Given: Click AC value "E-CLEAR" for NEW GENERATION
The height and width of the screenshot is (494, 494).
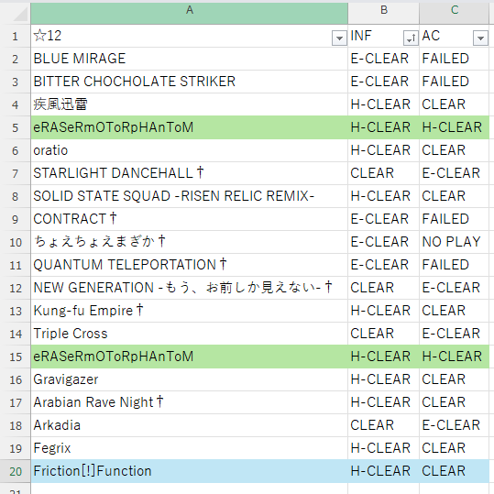Looking at the screenshot, I should (451, 288).
